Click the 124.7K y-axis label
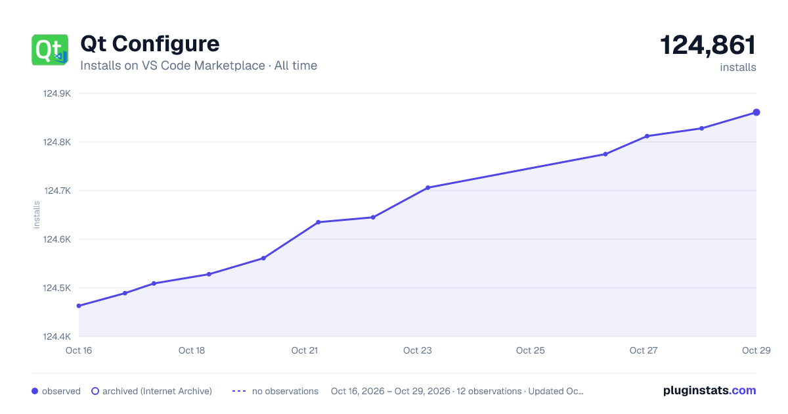788x414 pixels. click(56, 191)
